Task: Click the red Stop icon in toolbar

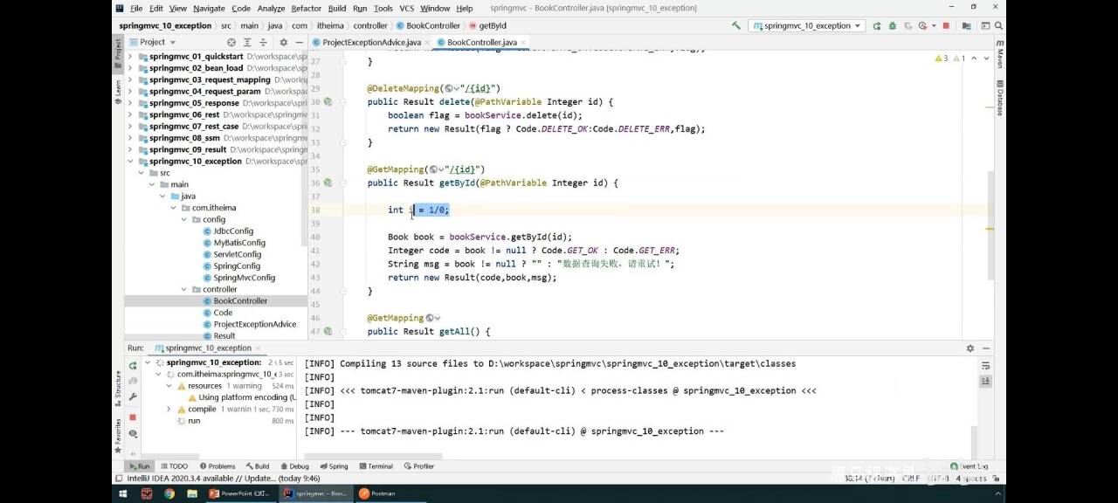Action: tap(946, 26)
